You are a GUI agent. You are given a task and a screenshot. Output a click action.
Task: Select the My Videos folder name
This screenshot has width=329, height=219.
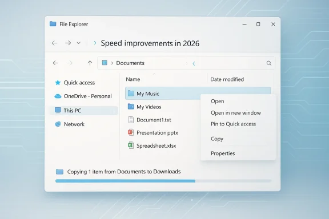tap(149, 107)
